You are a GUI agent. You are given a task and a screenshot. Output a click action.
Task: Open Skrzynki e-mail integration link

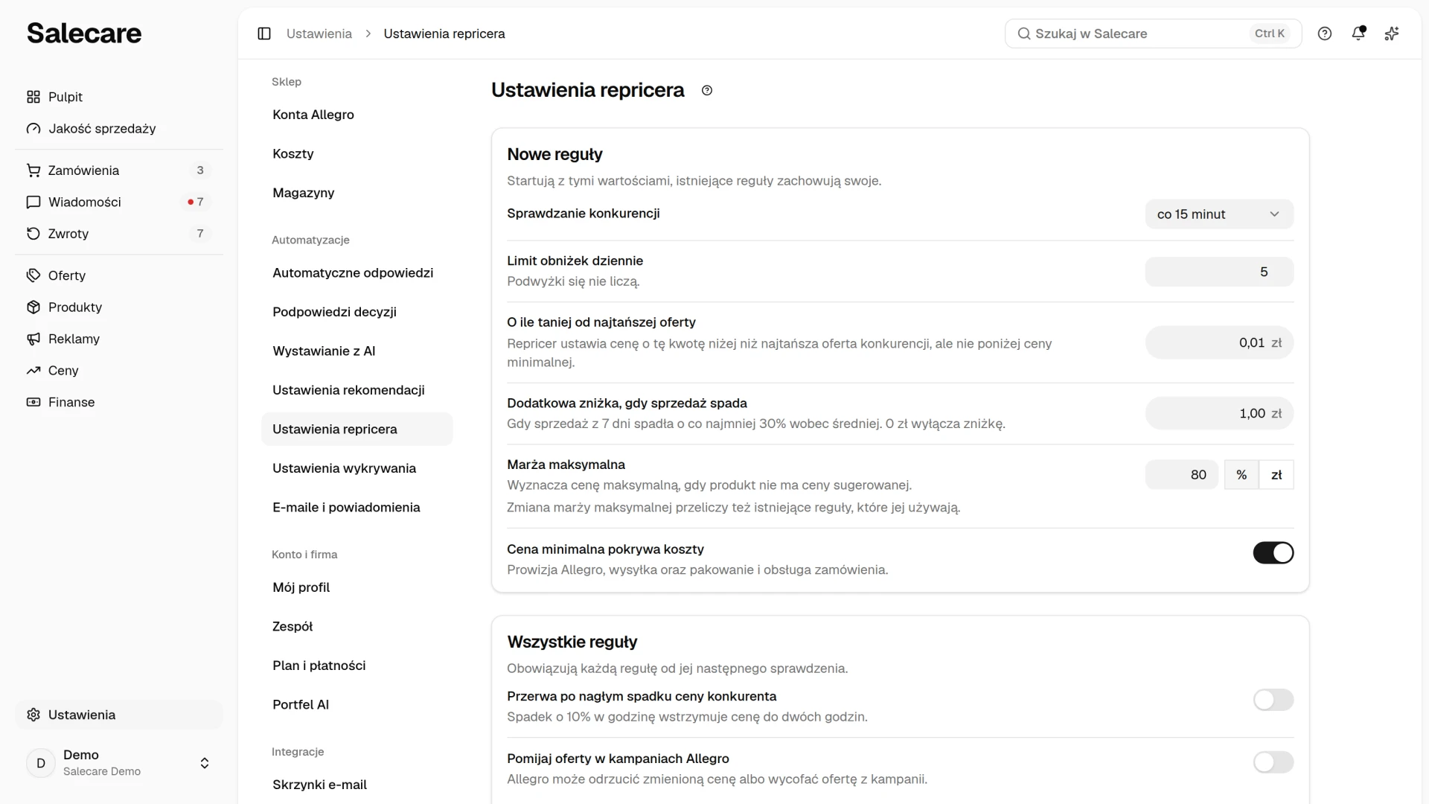tap(357, 785)
